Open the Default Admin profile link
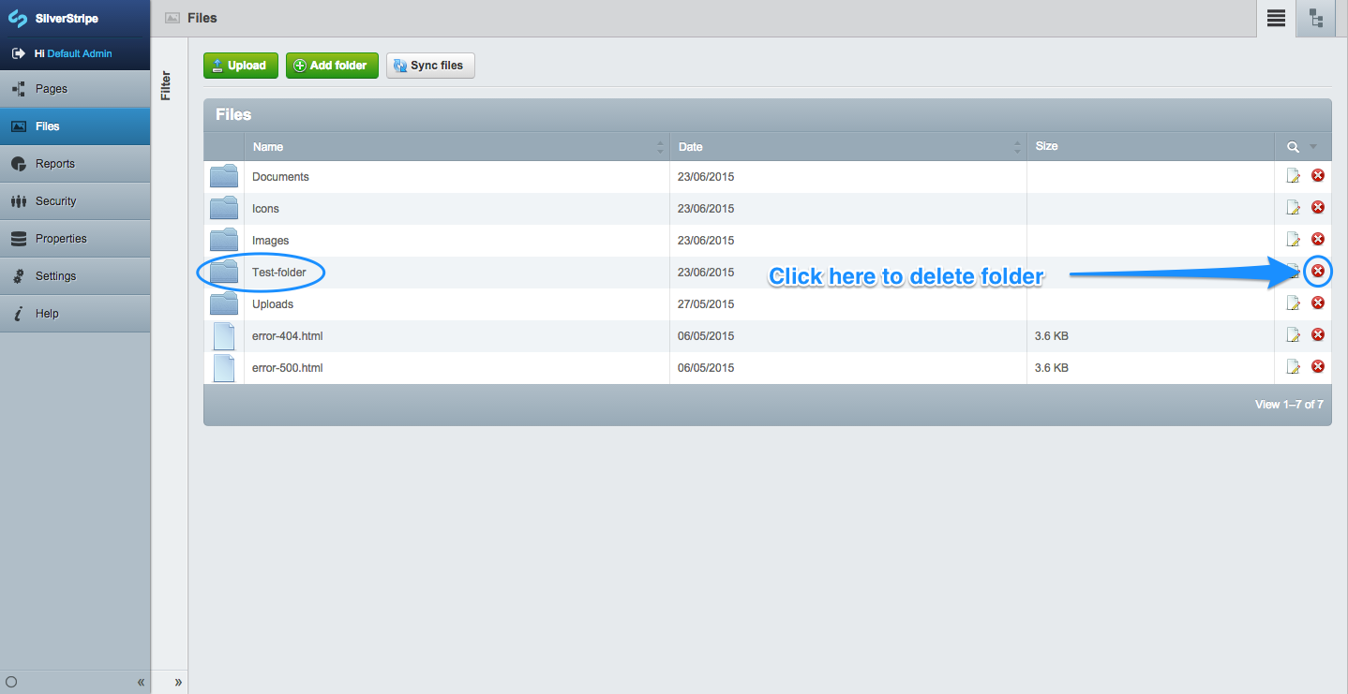The image size is (1348, 694). (80, 53)
